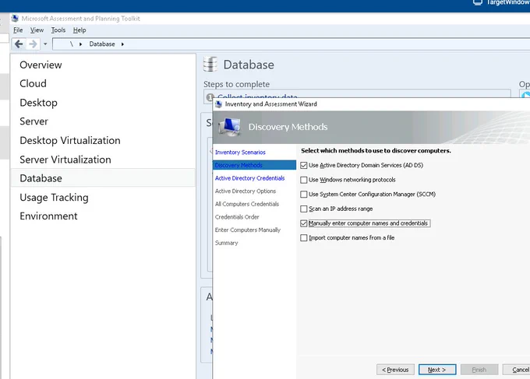Uncheck Manually enter computer names and credentials
530x379 pixels.
point(303,223)
